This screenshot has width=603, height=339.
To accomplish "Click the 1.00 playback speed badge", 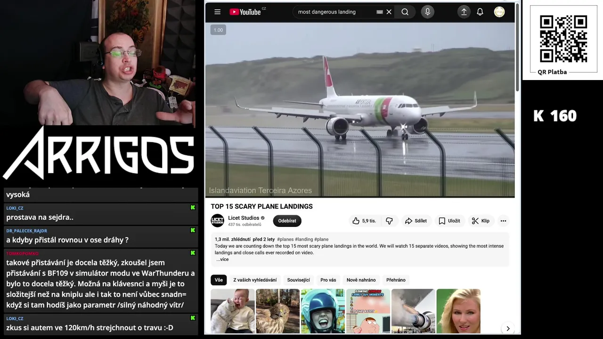I will point(218,30).
